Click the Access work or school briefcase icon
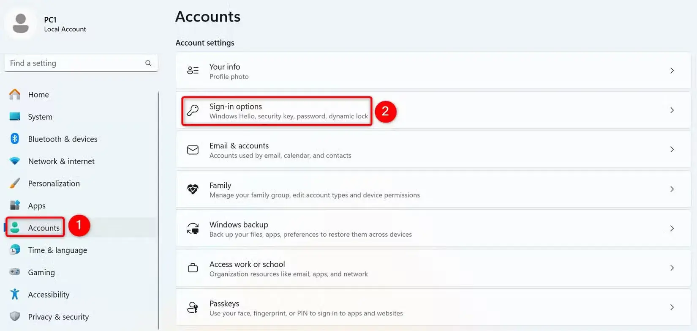 tap(193, 268)
